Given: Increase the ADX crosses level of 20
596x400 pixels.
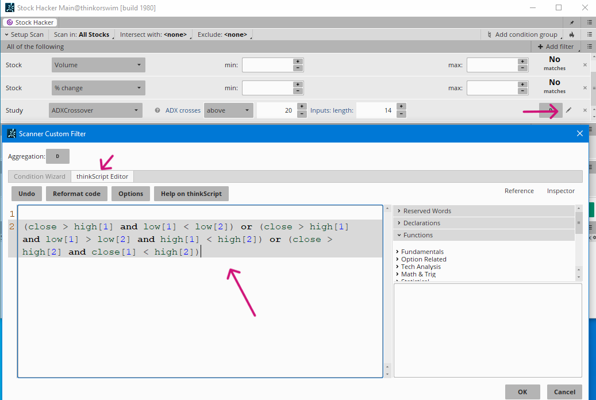Looking at the screenshot, I should click(x=302, y=106).
